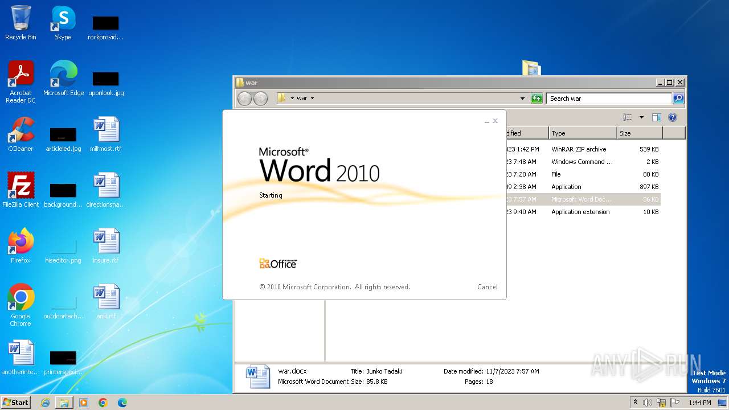
Task: Select the rockprovid... desktop file
Action: 106,27
